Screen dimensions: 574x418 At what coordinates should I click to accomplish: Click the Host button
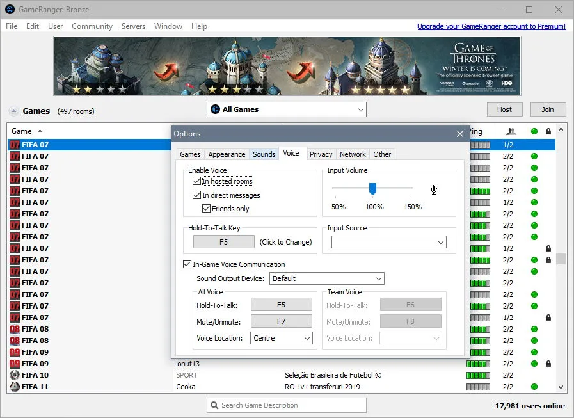(x=504, y=109)
